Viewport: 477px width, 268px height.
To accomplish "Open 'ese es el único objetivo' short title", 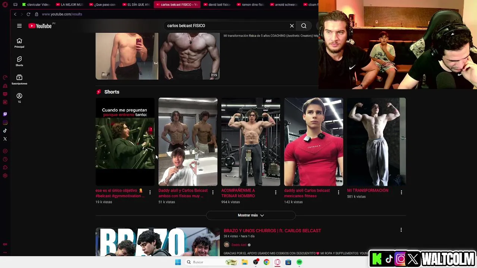I will coord(120,193).
